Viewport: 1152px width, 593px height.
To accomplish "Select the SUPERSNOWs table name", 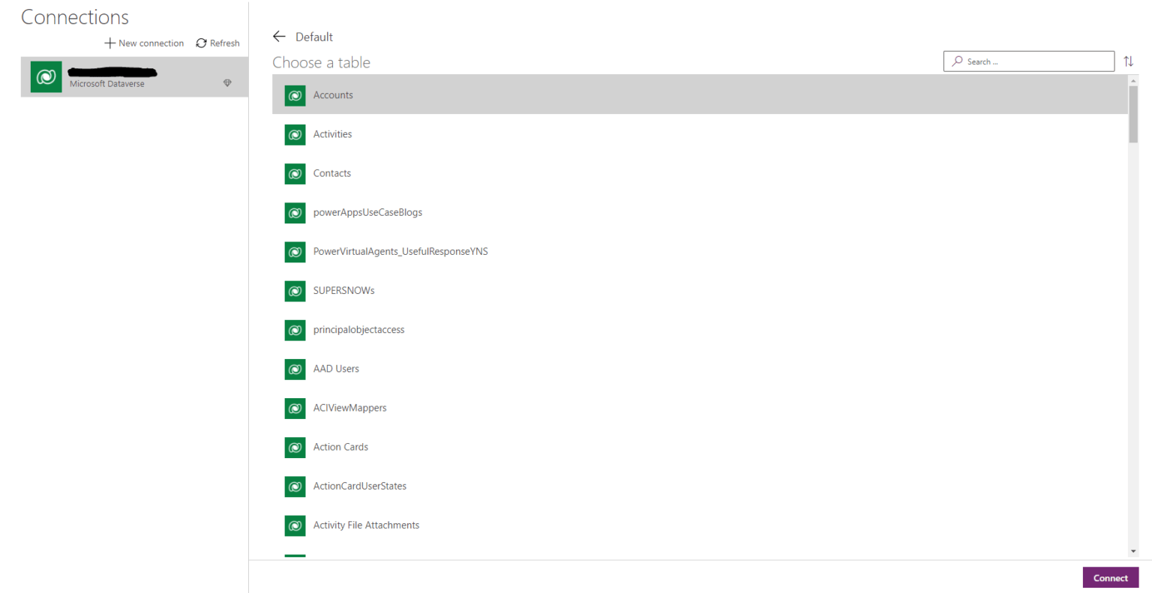I will click(x=343, y=290).
